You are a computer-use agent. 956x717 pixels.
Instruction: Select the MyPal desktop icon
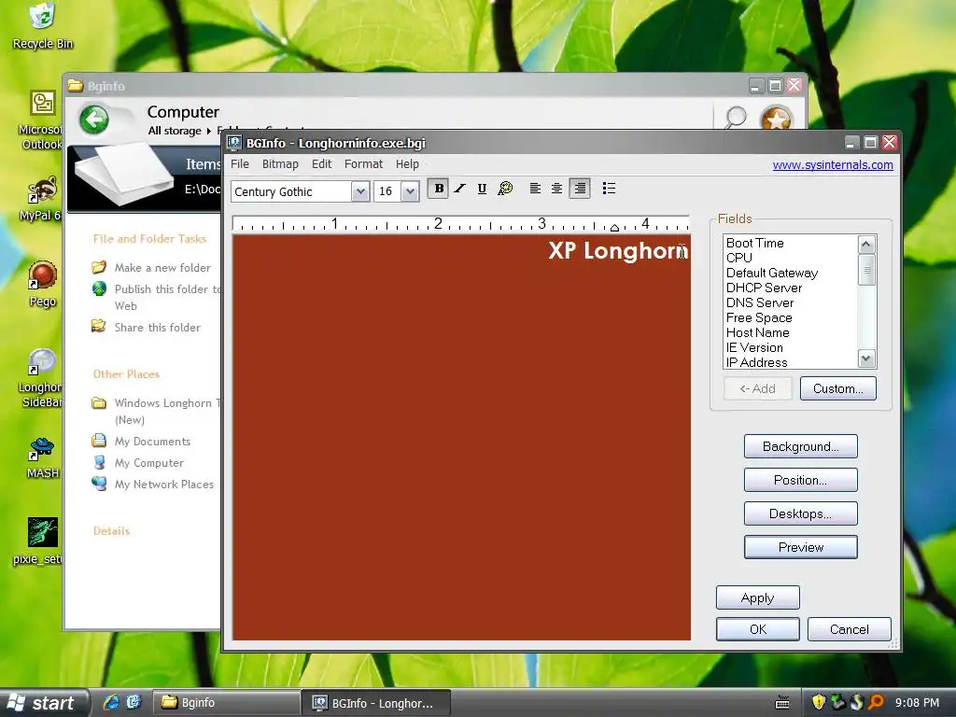42,199
